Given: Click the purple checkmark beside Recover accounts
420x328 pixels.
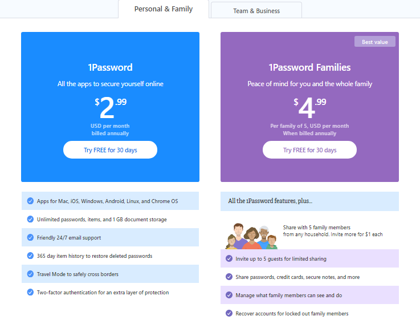Looking at the screenshot, I should coord(229,313).
